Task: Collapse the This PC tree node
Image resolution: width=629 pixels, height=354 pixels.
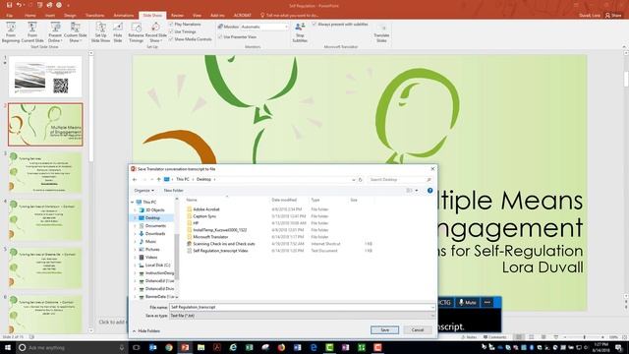Action: point(133,203)
